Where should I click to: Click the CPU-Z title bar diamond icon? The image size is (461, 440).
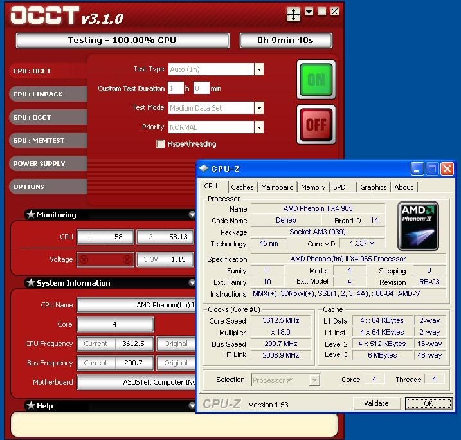pos(203,169)
